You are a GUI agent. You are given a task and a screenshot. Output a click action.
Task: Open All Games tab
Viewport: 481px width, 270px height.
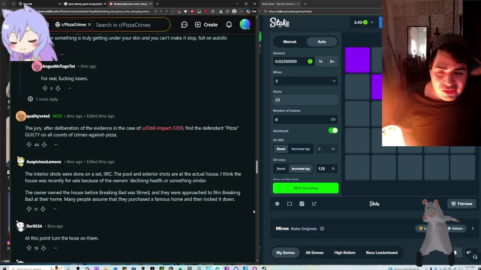315,252
